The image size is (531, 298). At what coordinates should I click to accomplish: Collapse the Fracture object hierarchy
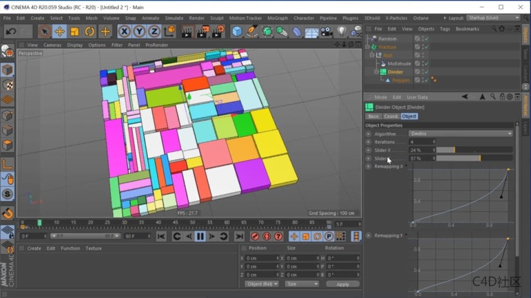(367, 46)
